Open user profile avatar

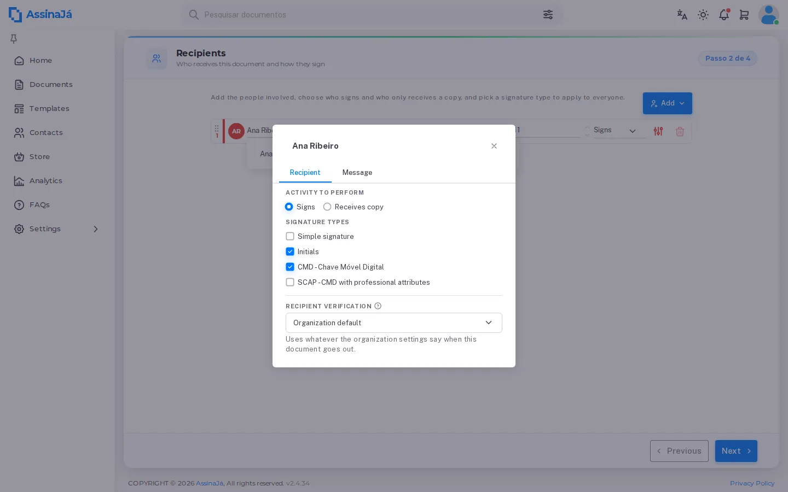tap(769, 15)
